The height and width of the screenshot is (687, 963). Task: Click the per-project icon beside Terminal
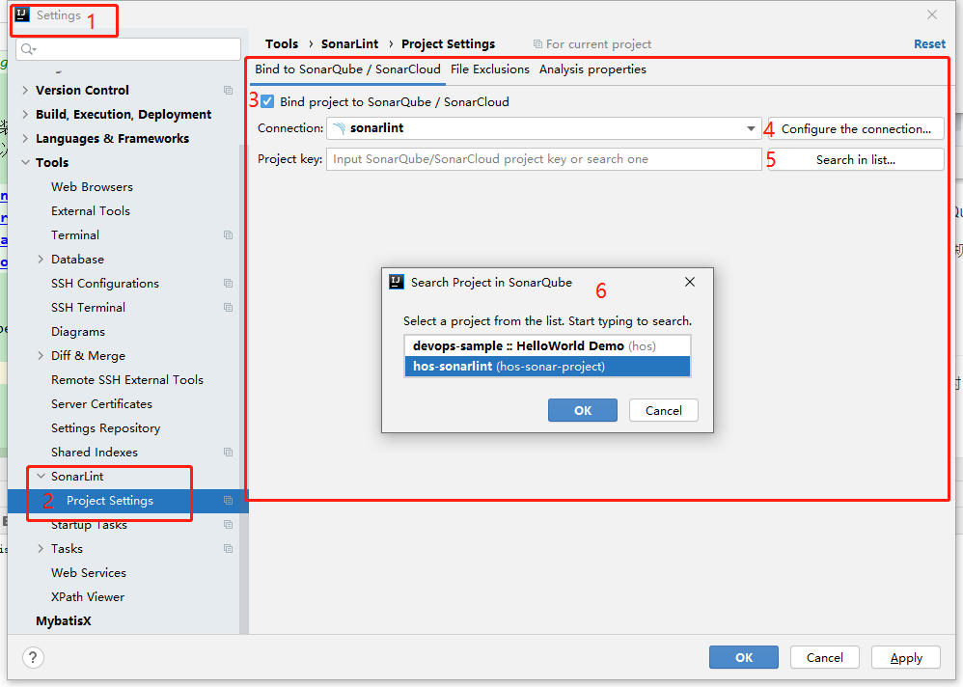pos(228,235)
